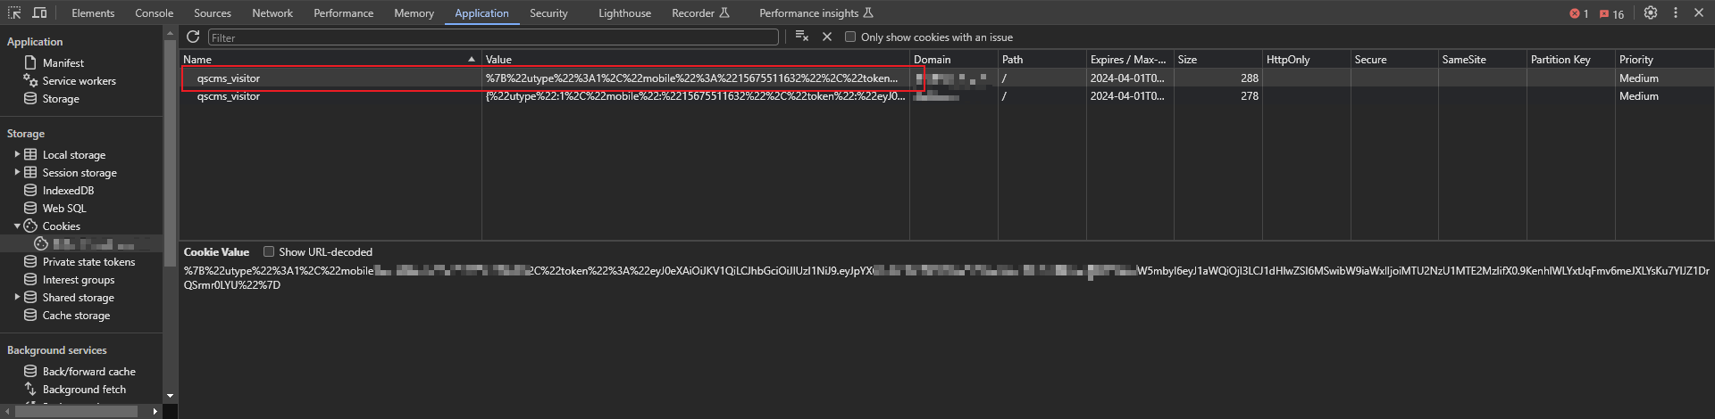Check the Show URL-decoded checkbox
Viewport: 1715px width, 419px height.
coord(269,251)
